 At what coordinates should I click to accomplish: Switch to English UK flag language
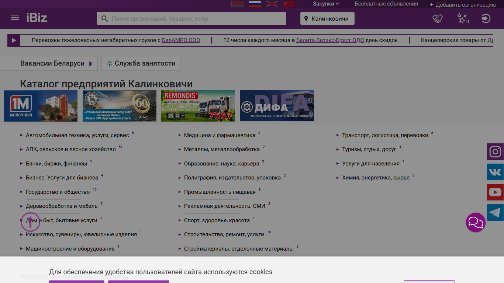pyautogui.click(x=272, y=4)
